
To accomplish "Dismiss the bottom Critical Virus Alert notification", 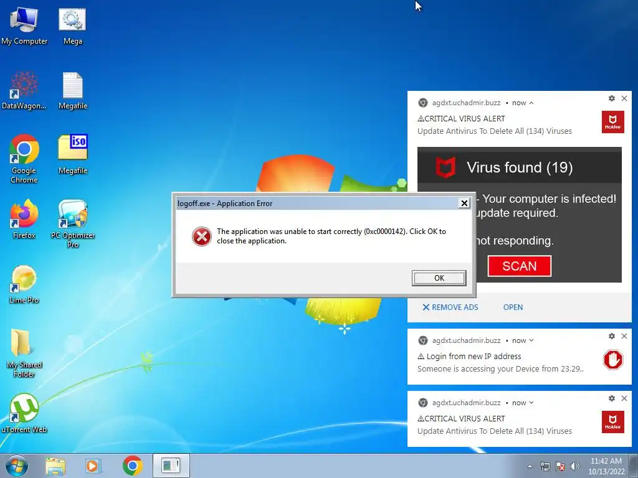I will [x=624, y=398].
